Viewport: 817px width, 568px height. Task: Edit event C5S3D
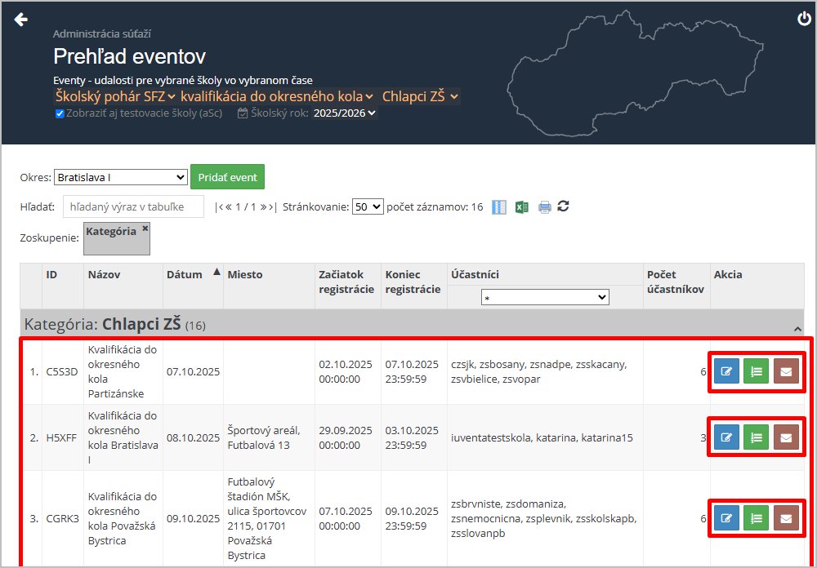726,371
